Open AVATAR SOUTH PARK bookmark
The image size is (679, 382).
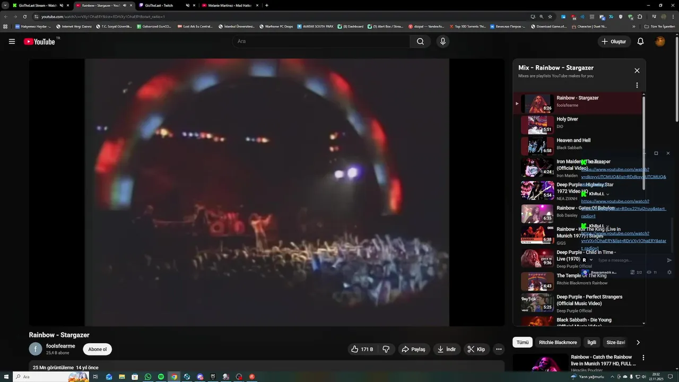(315, 26)
